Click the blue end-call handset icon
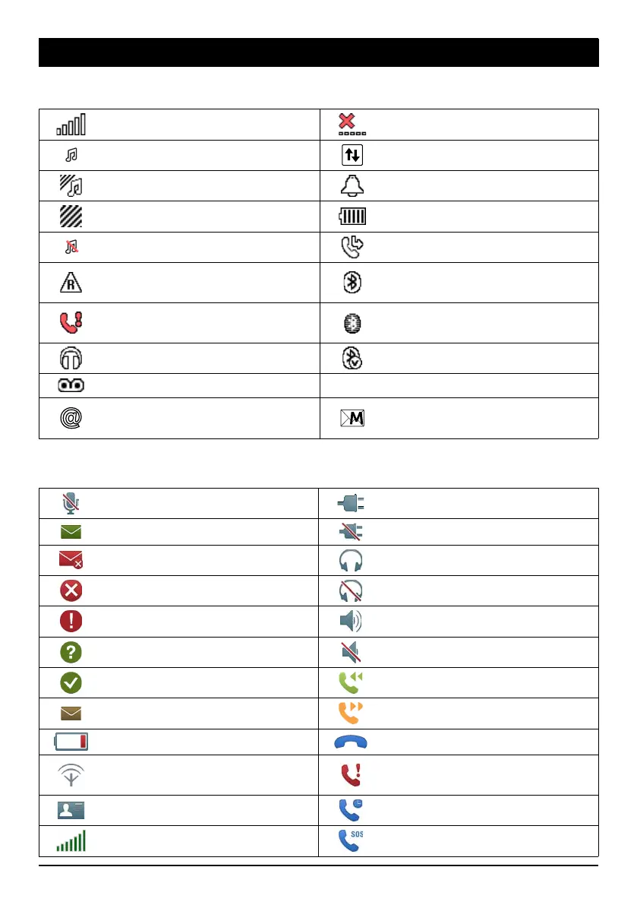Image resolution: width=637 pixels, height=905 pixels. [x=351, y=740]
